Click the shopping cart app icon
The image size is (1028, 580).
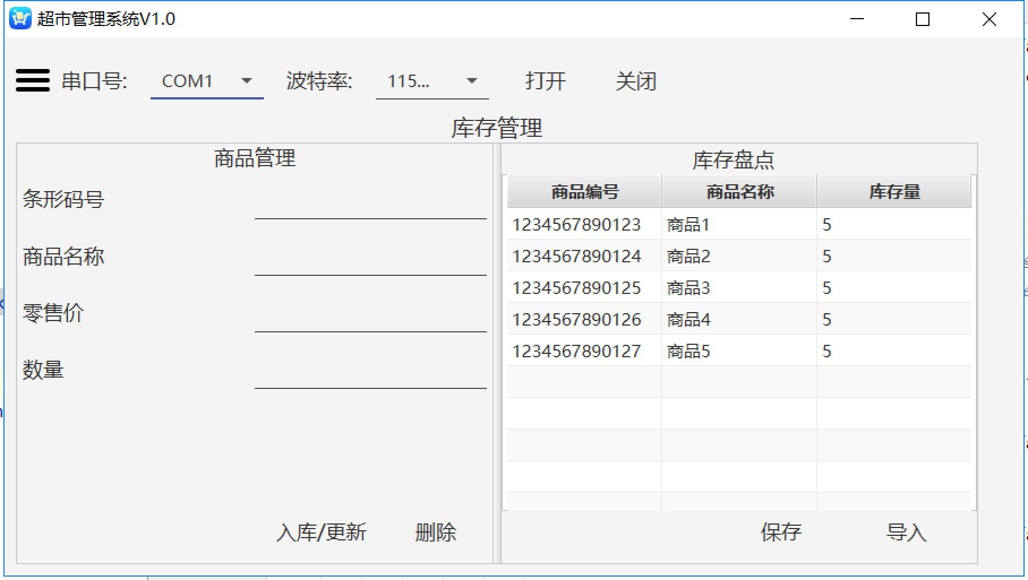tap(20, 19)
